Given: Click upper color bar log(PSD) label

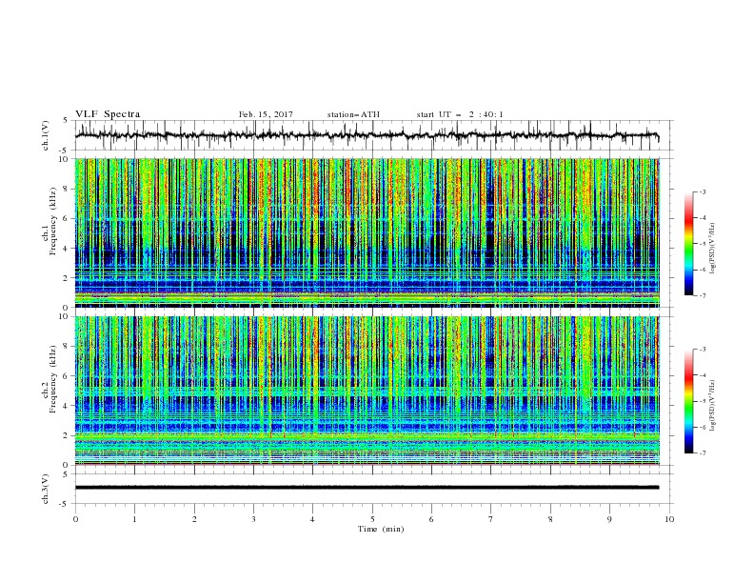Looking at the screenshot, I should click(x=713, y=249).
